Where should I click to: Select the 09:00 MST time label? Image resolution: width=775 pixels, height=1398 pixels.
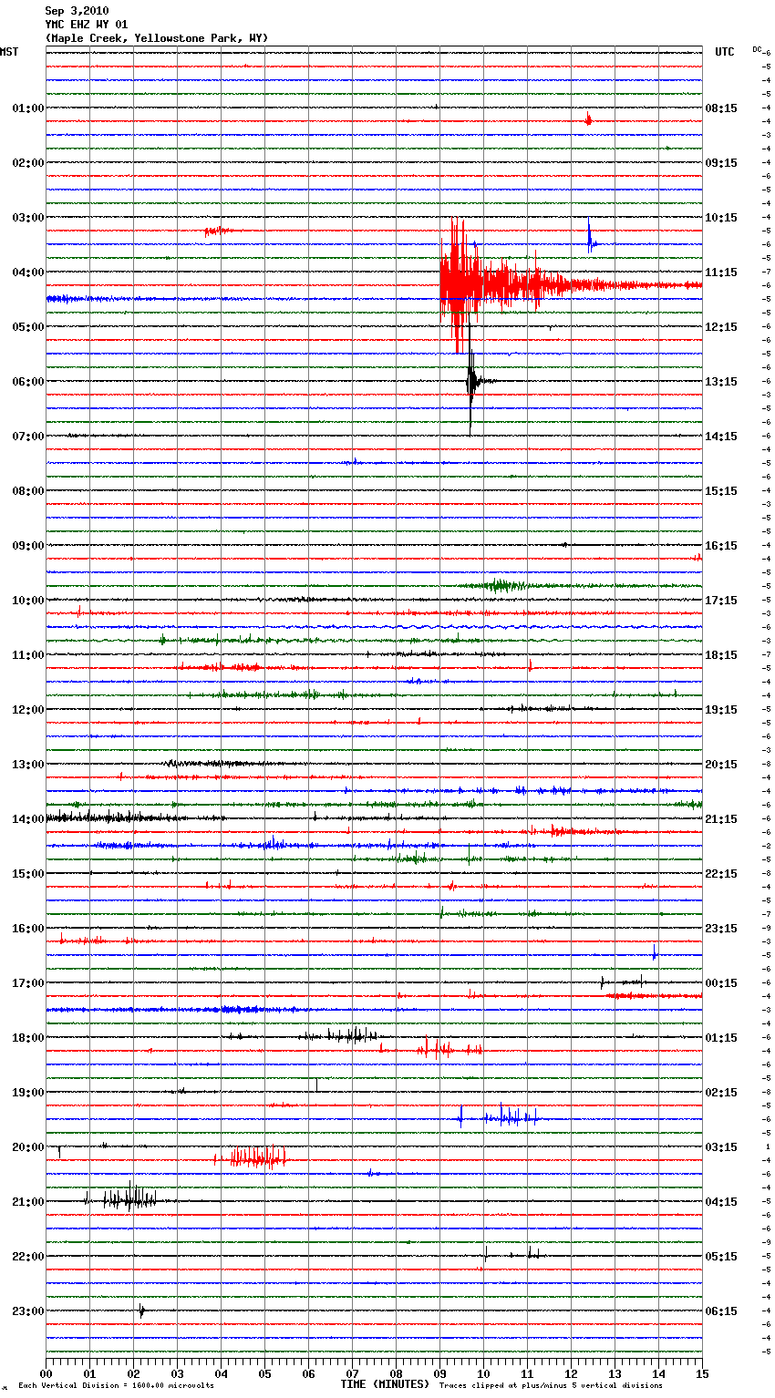[27, 546]
